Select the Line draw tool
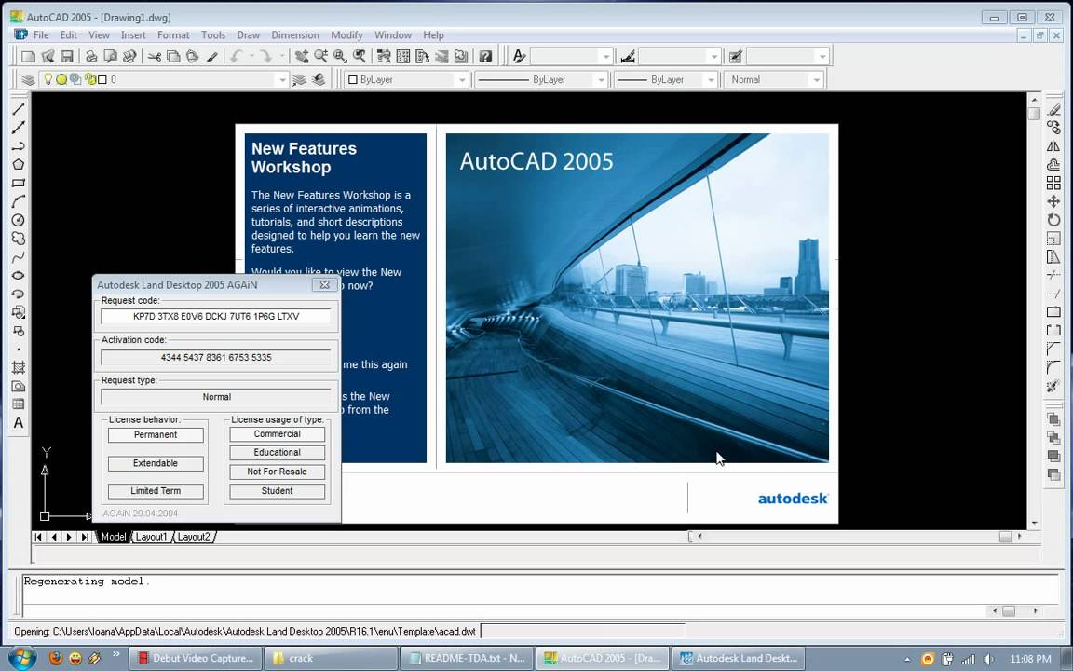Viewport: 1073px width, 671px height. (x=19, y=109)
